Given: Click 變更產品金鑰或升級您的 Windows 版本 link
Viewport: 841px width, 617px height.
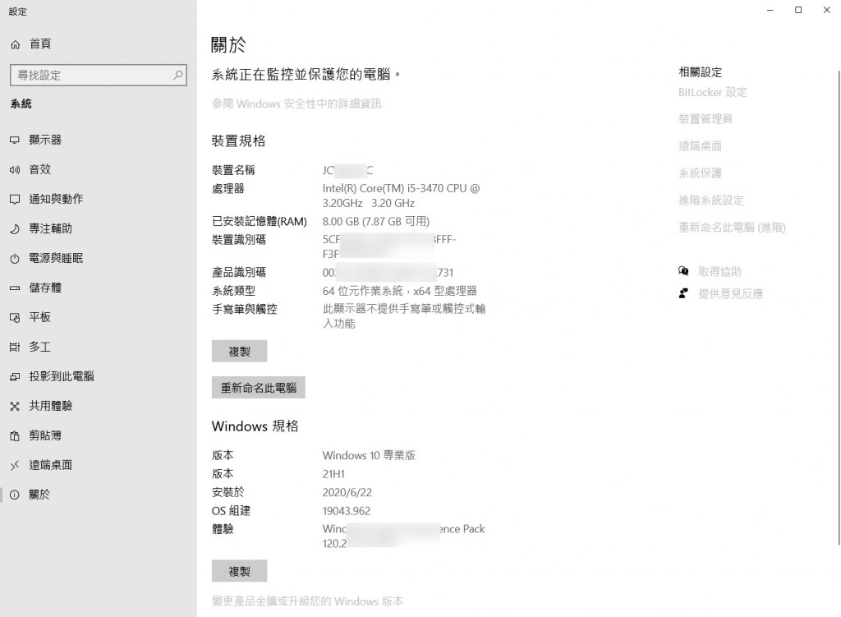Looking at the screenshot, I should coord(307,601).
